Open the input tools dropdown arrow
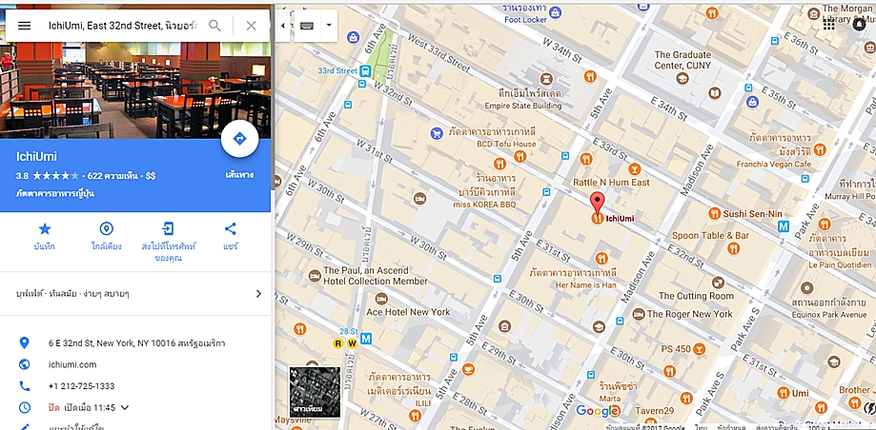876x430 pixels. [329, 26]
